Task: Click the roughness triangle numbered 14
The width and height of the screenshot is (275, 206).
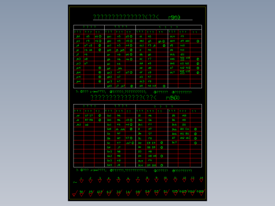Action: point(201,180)
